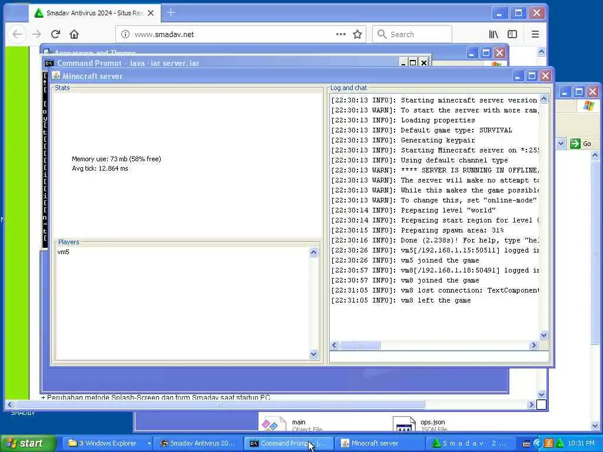The width and height of the screenshot is (603, 452).
Task: Click Players list scroll up arrow
Action: tap(313, 252)
